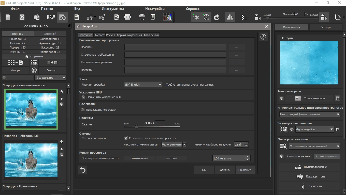The height and width of the screenshot is (195, 346).
Task: Click the @ icon between Импорт and Экспорт
Action: coord(34,70)
